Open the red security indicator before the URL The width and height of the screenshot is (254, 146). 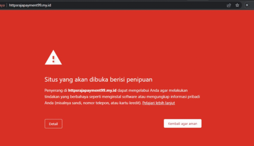(x=2, y=5)
